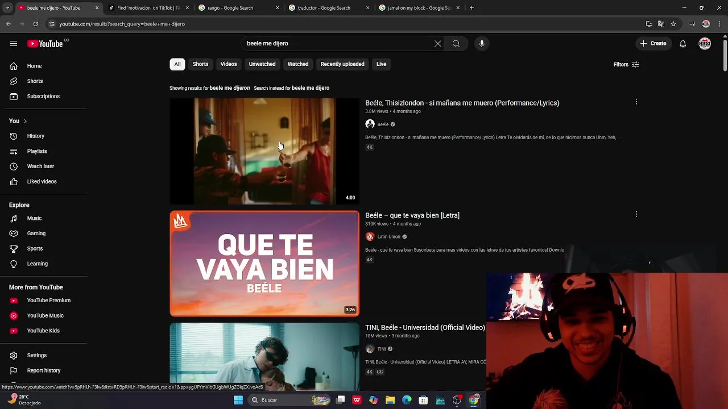Switch to 'jamal on my block' tab

tap(419, 8)
